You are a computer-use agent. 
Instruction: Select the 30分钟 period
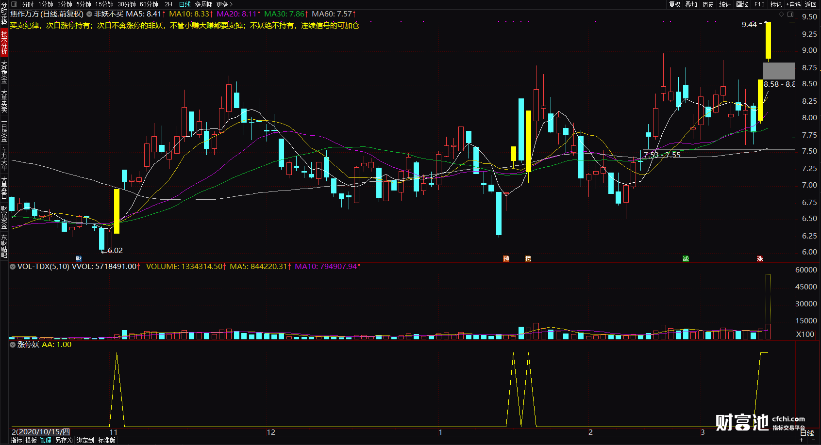click(127, 4)
